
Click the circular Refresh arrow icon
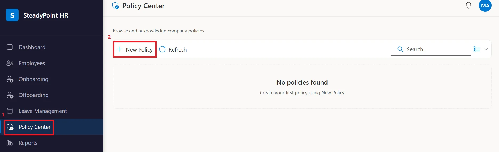162,49
